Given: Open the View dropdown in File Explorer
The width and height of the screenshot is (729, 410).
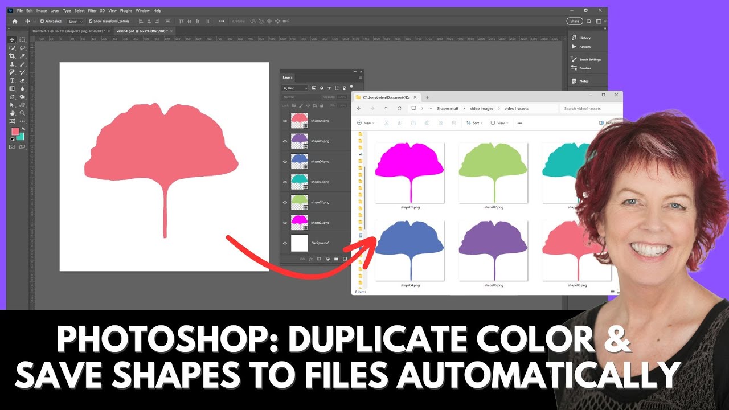Looking at the screenshot, I should click(x=499, y=123).
